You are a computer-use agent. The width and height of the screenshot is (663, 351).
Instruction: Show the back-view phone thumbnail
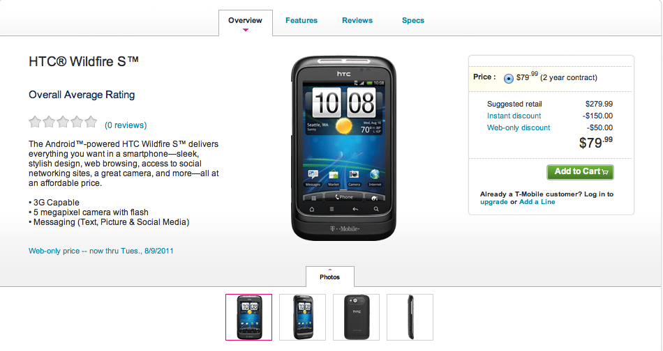point(357,317)
